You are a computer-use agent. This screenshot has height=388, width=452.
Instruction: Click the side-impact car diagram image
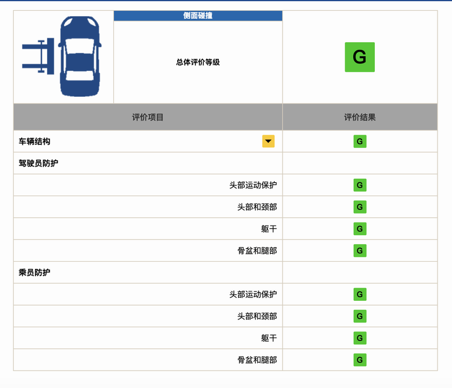(61, 57)
